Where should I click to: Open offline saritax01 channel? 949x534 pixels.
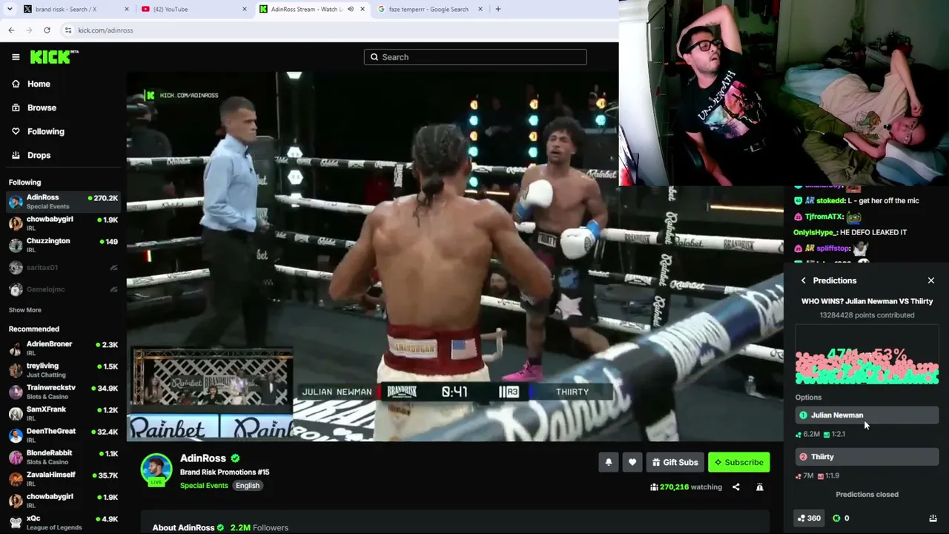(x=63, y=267)
